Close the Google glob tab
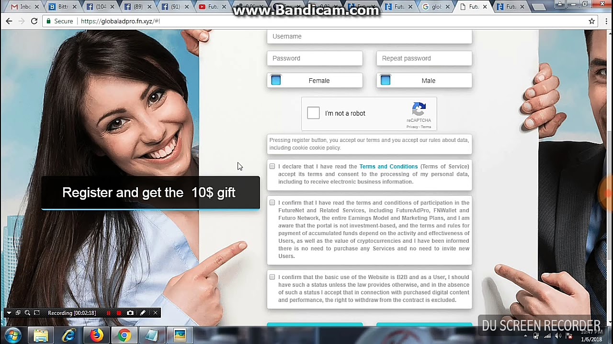 (447, 7)
